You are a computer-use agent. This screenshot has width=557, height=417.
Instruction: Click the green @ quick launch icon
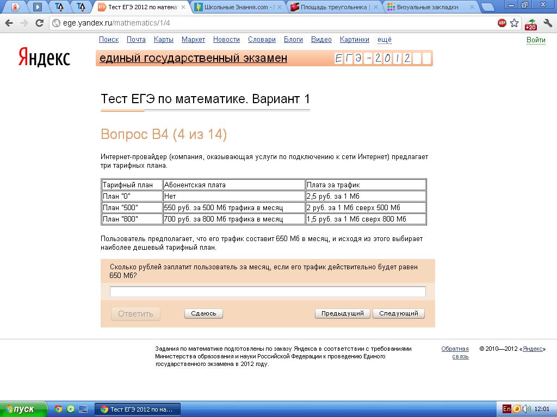[x=71, y=409]
